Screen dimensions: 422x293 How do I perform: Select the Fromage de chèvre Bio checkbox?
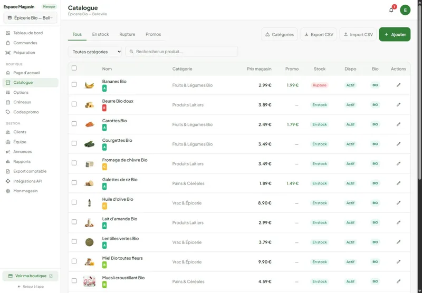coord(74,163)
